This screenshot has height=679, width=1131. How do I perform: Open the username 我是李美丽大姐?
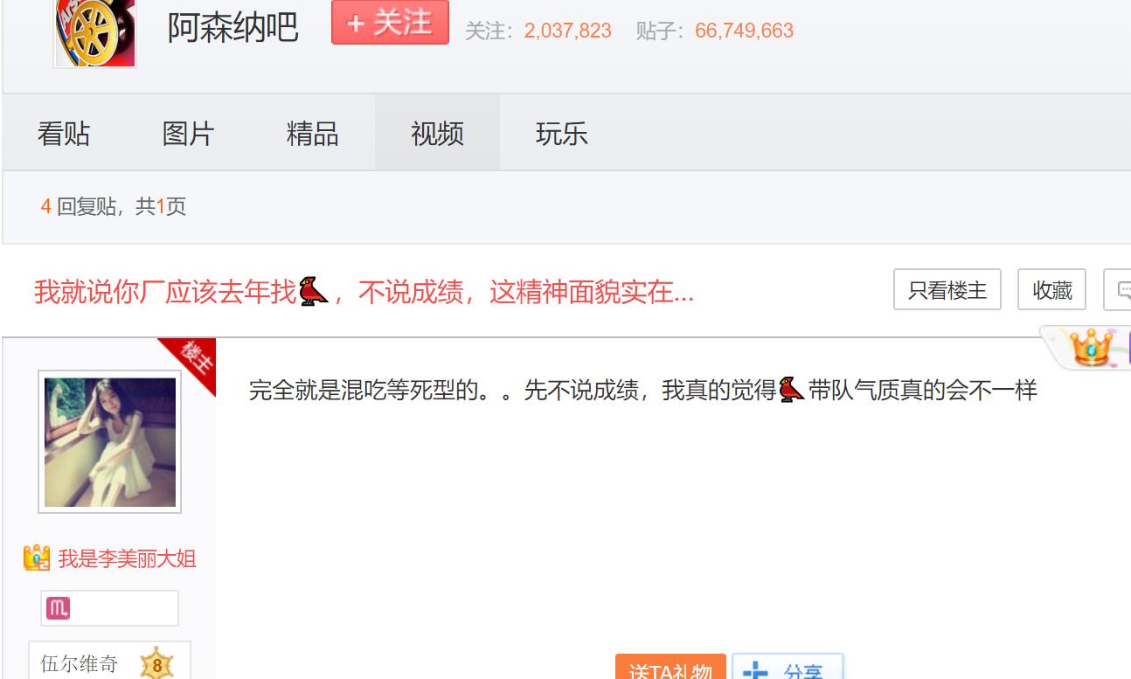click(127, 558)
